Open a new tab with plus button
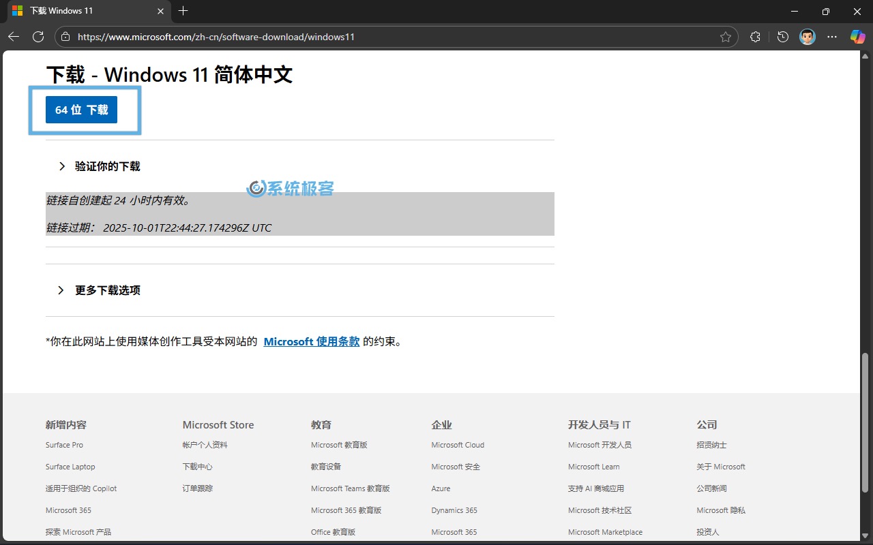873x545 pixels. [183, 11]
